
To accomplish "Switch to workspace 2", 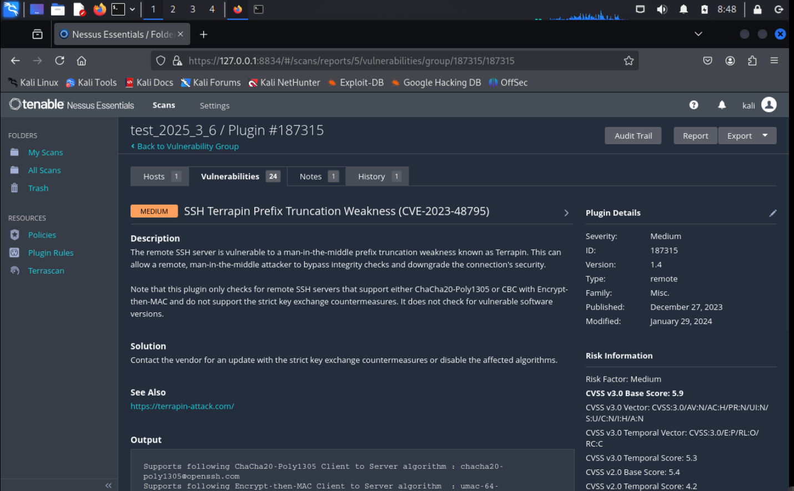I will coord(173,9).
